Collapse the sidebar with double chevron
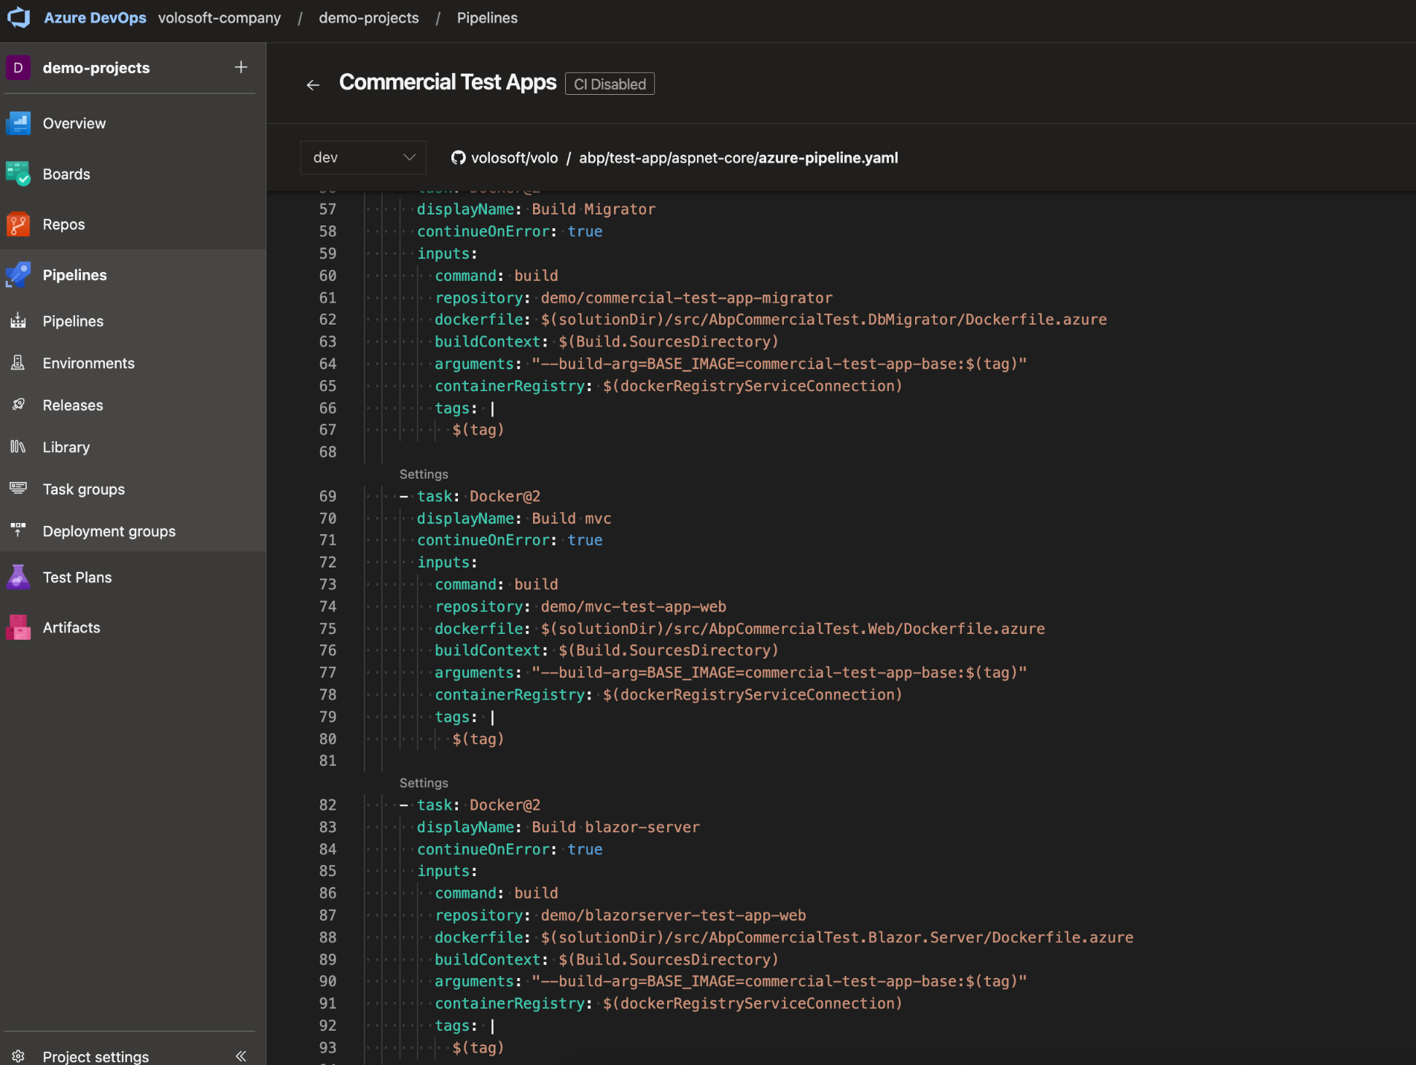The image size is (1416, 1065). click(241, 1056)
